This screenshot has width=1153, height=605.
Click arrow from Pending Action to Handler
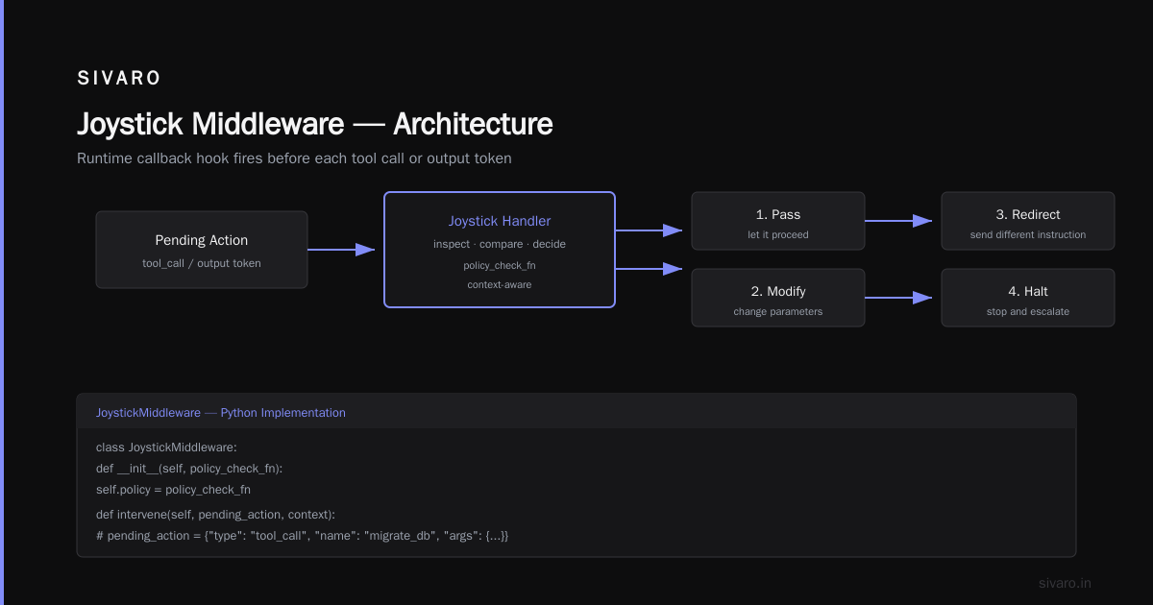(341, 250)
